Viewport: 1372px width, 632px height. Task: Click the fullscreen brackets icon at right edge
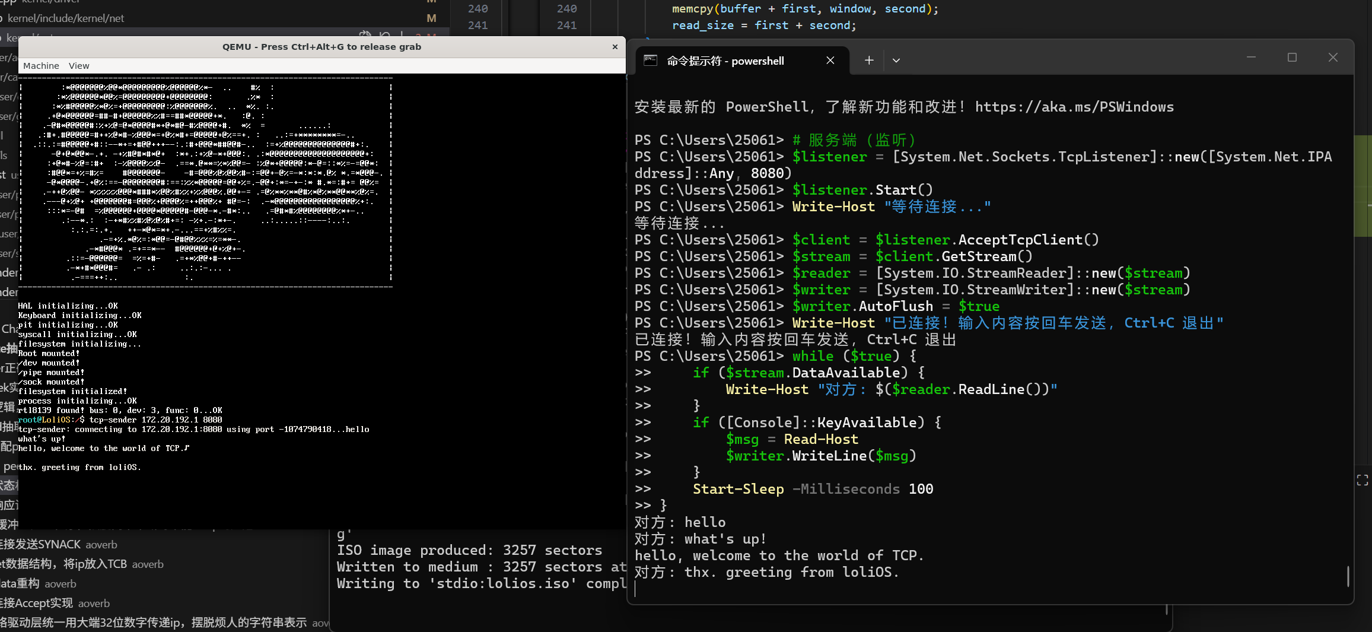click(1363, 480)
